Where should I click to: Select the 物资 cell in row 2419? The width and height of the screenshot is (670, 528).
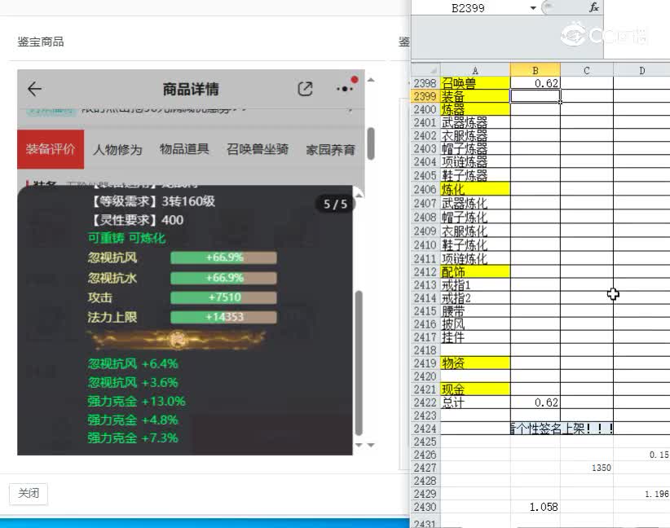(475, 363)
